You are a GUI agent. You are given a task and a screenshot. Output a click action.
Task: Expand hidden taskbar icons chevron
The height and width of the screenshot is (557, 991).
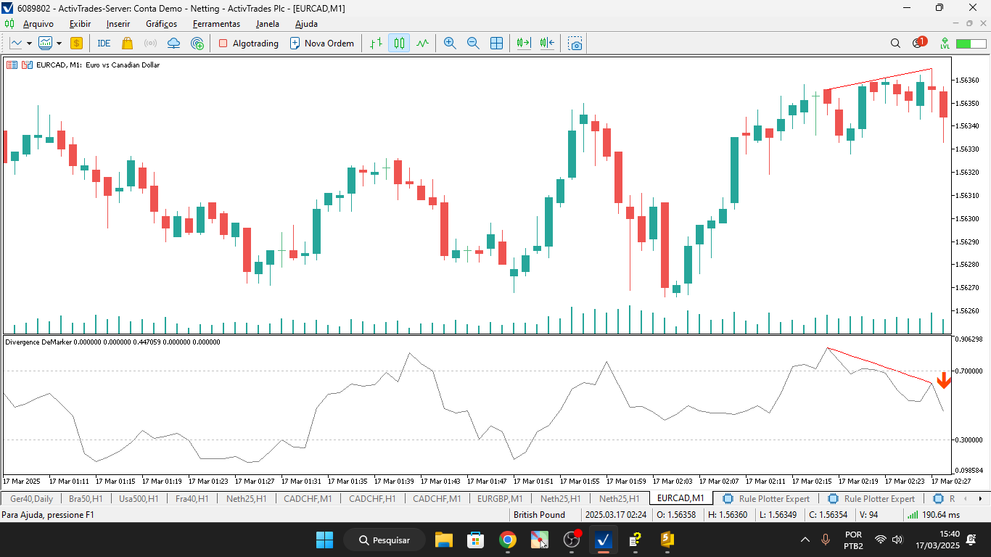tap(805, 540)
